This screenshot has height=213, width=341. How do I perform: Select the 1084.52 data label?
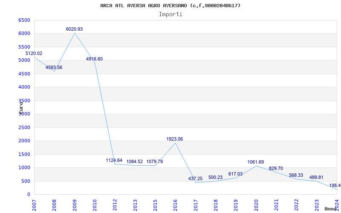[135, 161]
